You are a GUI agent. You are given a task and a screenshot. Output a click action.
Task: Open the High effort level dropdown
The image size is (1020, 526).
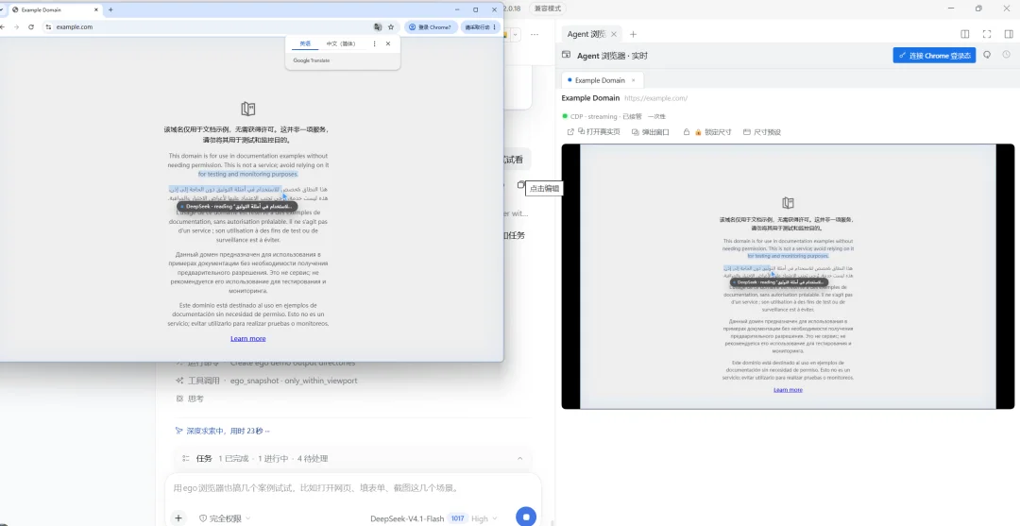pos(484,518)
